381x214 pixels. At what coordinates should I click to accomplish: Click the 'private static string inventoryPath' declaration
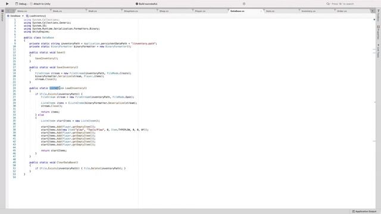point(93,43)
